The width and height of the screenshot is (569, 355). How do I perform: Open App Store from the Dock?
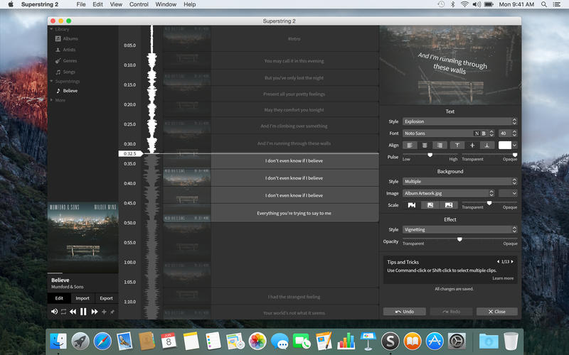pyautogui.click(x=435, y=341)
